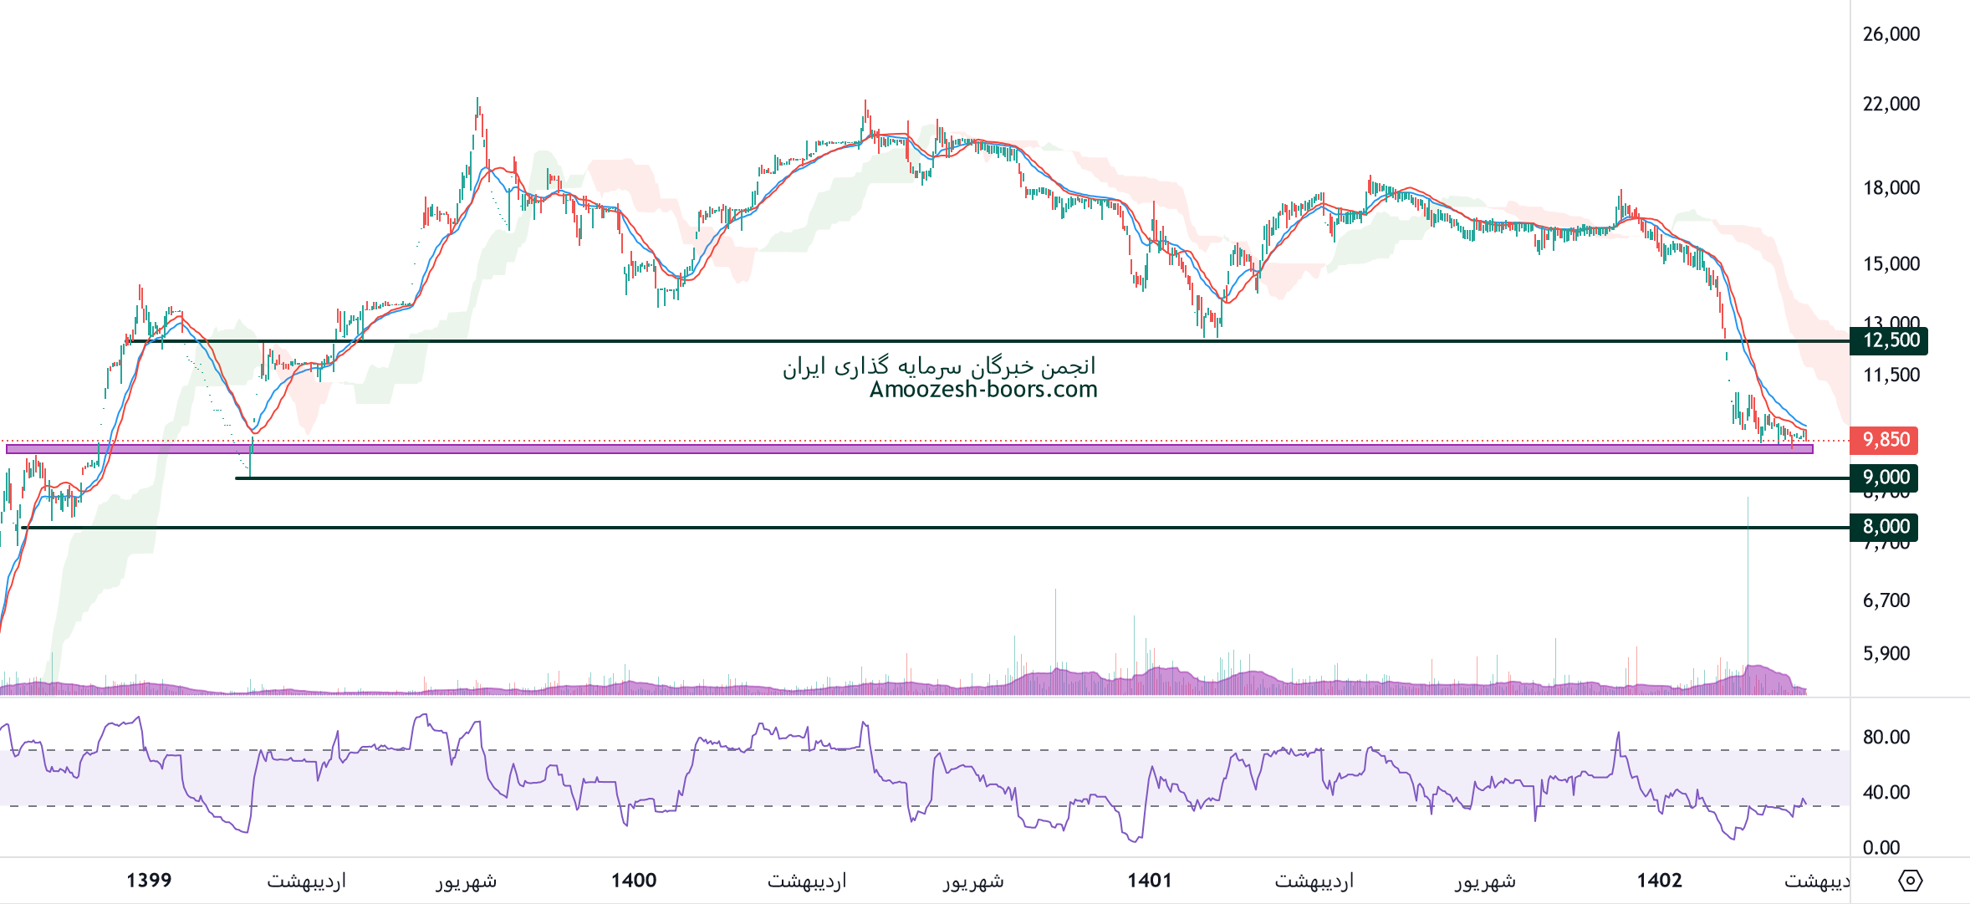Click the red 9,850 current price label
Screen dimensions: 1970x904
[x=1885, y=440]
